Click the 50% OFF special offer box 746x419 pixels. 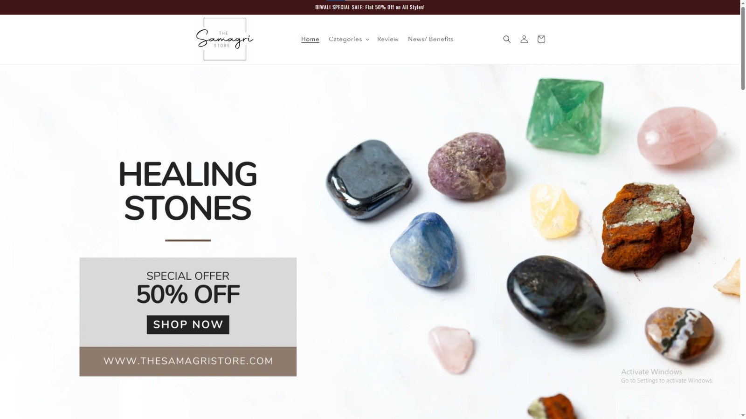click(x=188, y=302)
